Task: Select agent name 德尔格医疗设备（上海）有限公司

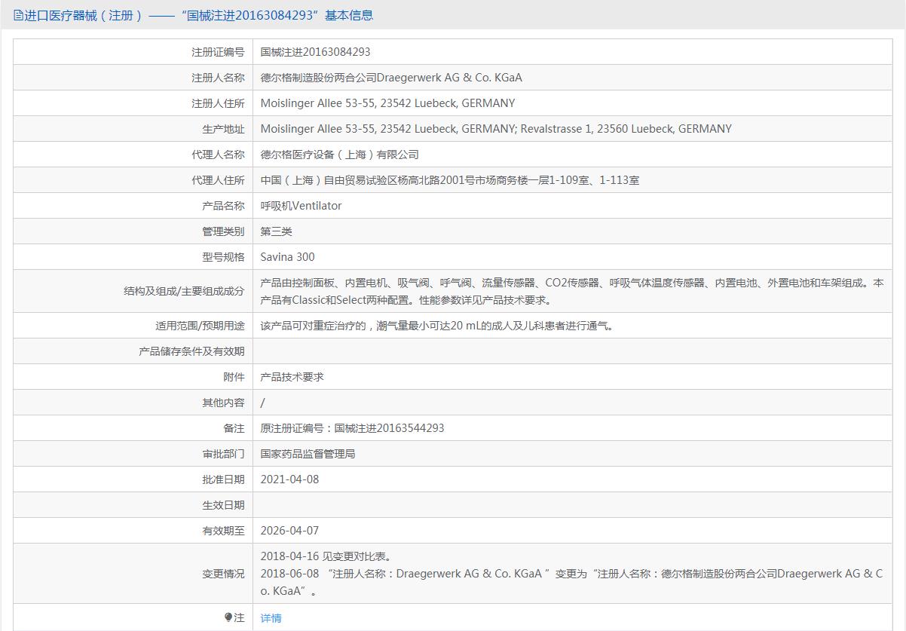Action: coord(340,155)
